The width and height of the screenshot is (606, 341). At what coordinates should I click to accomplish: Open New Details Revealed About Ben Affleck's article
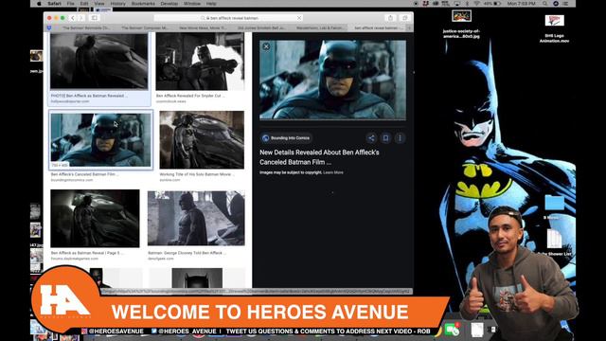pyautogui.click(x=319, y=157)
